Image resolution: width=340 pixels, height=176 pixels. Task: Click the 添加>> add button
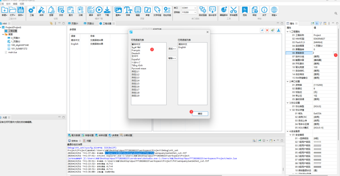click(x=172, y=48)
